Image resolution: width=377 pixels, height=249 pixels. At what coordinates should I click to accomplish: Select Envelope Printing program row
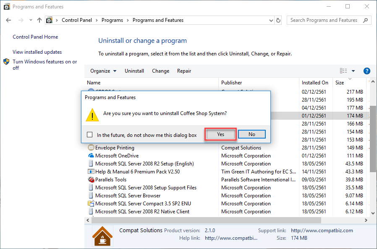(x=227, y=147)
